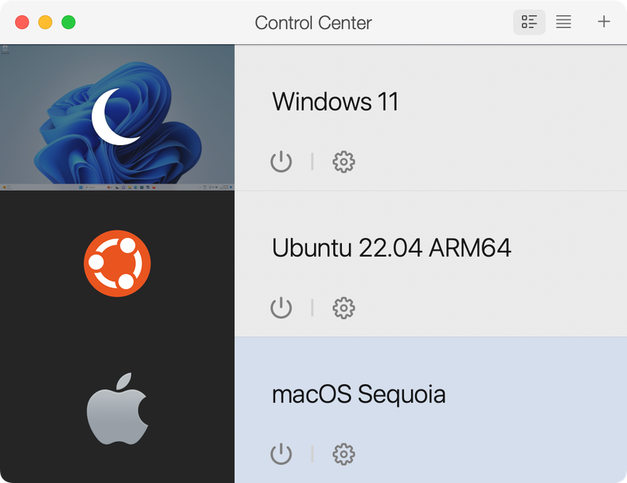This screenshot has width=627, height=483.
Task: Switch to compact list view mode
Action: click(x=563, y=22)
